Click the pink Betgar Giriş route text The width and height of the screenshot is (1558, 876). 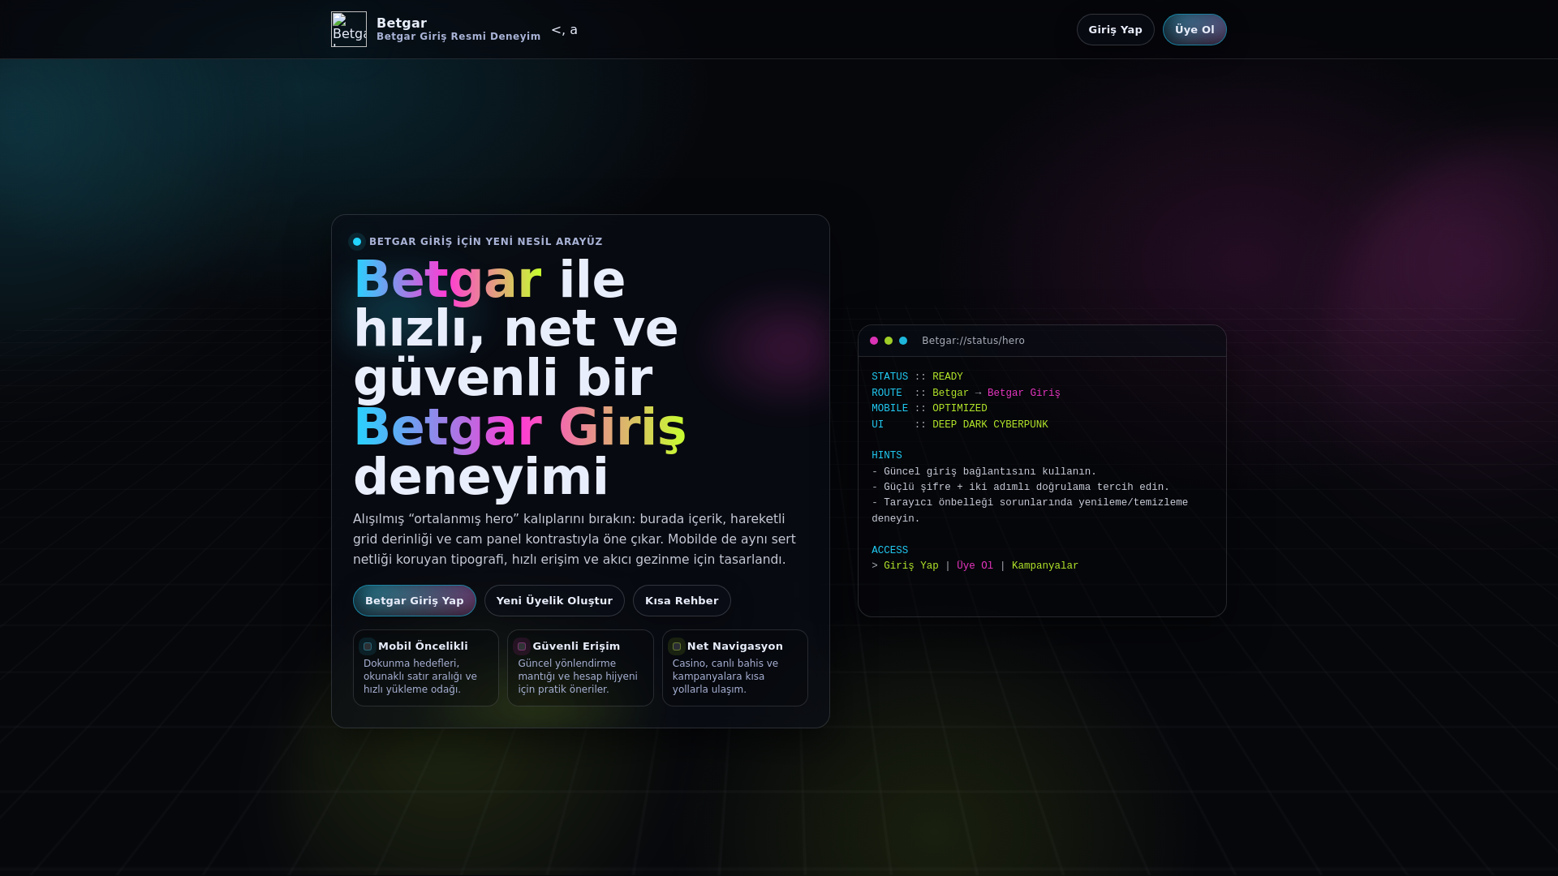click(x=1024, y=393)
